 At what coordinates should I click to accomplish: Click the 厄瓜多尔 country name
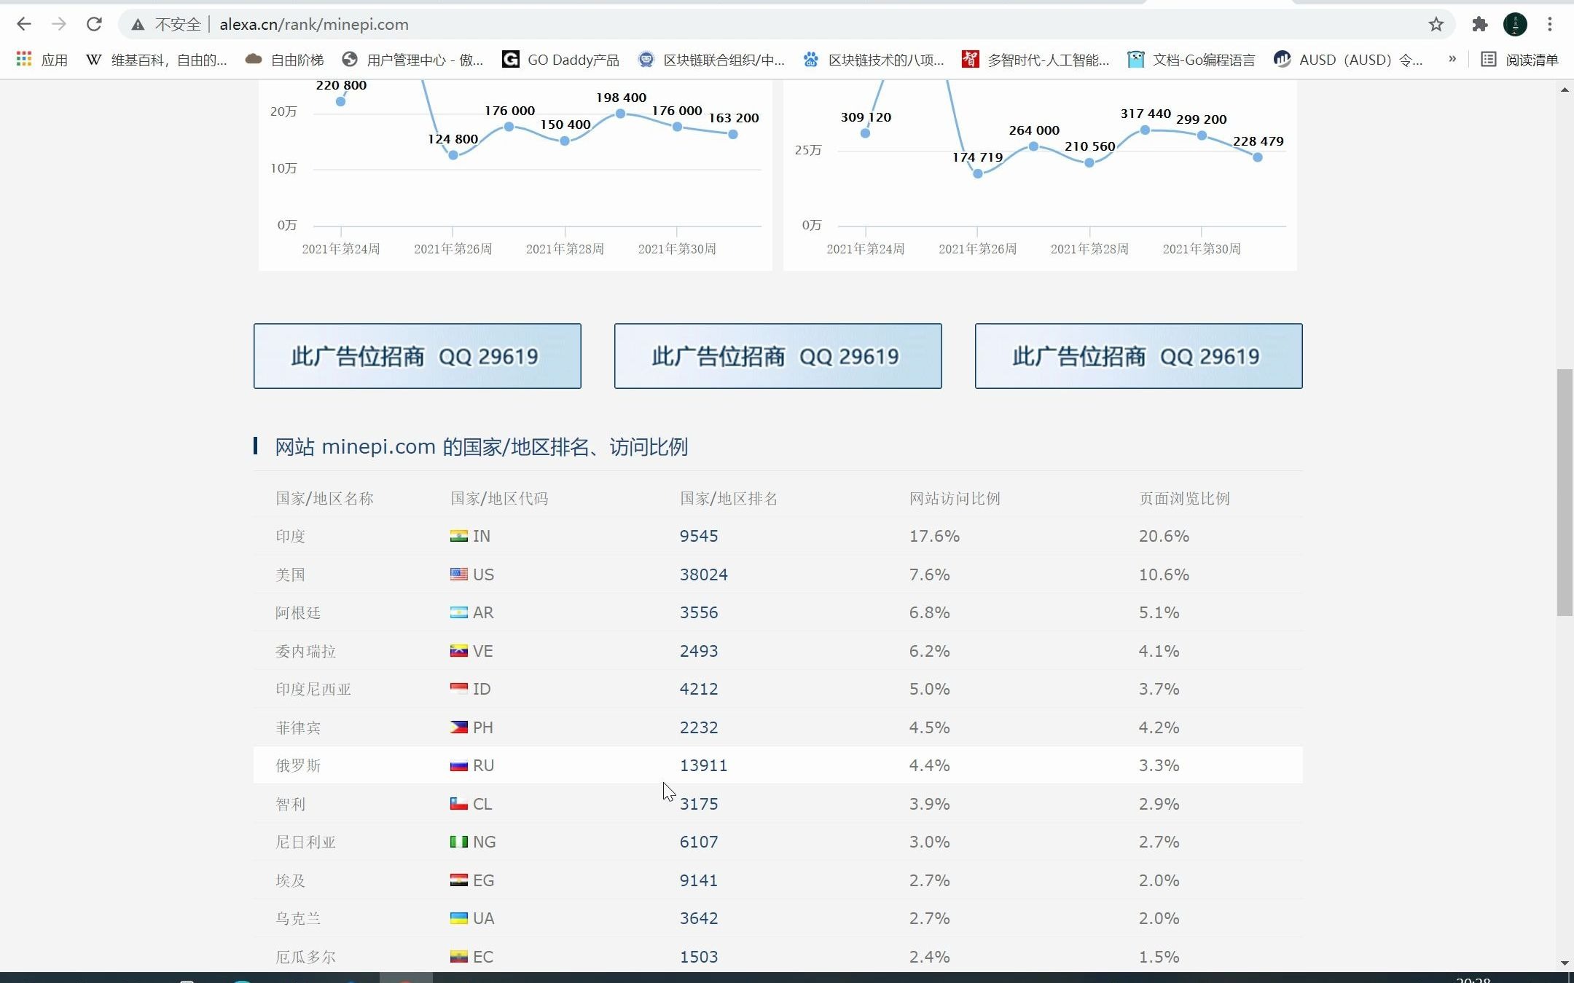(305, 958)
